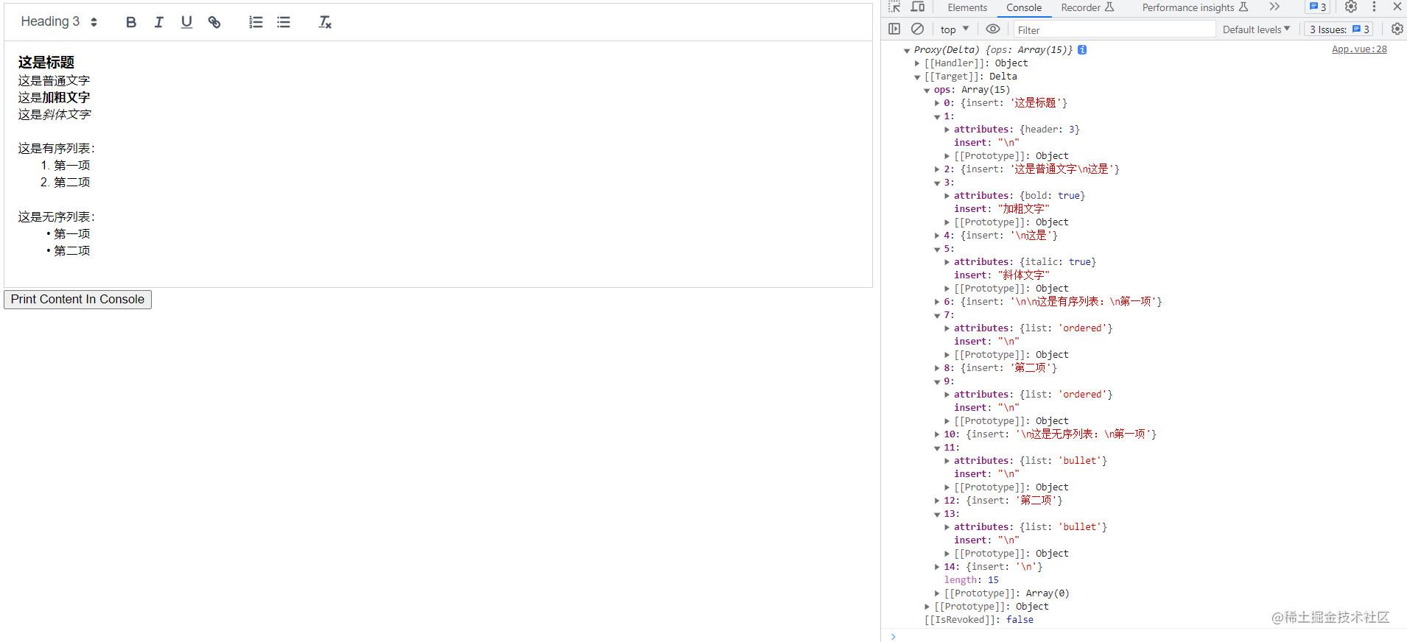Collapse the [[Target]] Delta entry
Screen dimensions: 1407x642
(917, 77)
